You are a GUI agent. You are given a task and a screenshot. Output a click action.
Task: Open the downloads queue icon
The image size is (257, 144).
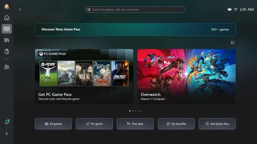(x=7, y=133)
